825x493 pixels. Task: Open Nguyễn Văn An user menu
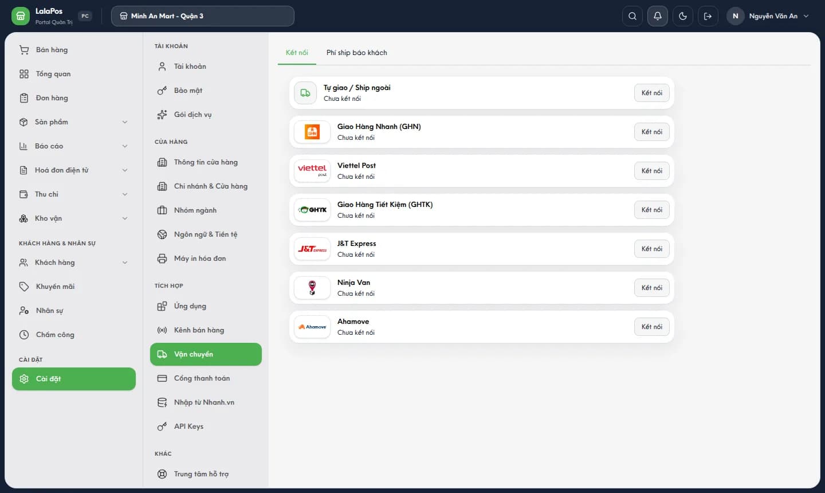coord(769,16)
